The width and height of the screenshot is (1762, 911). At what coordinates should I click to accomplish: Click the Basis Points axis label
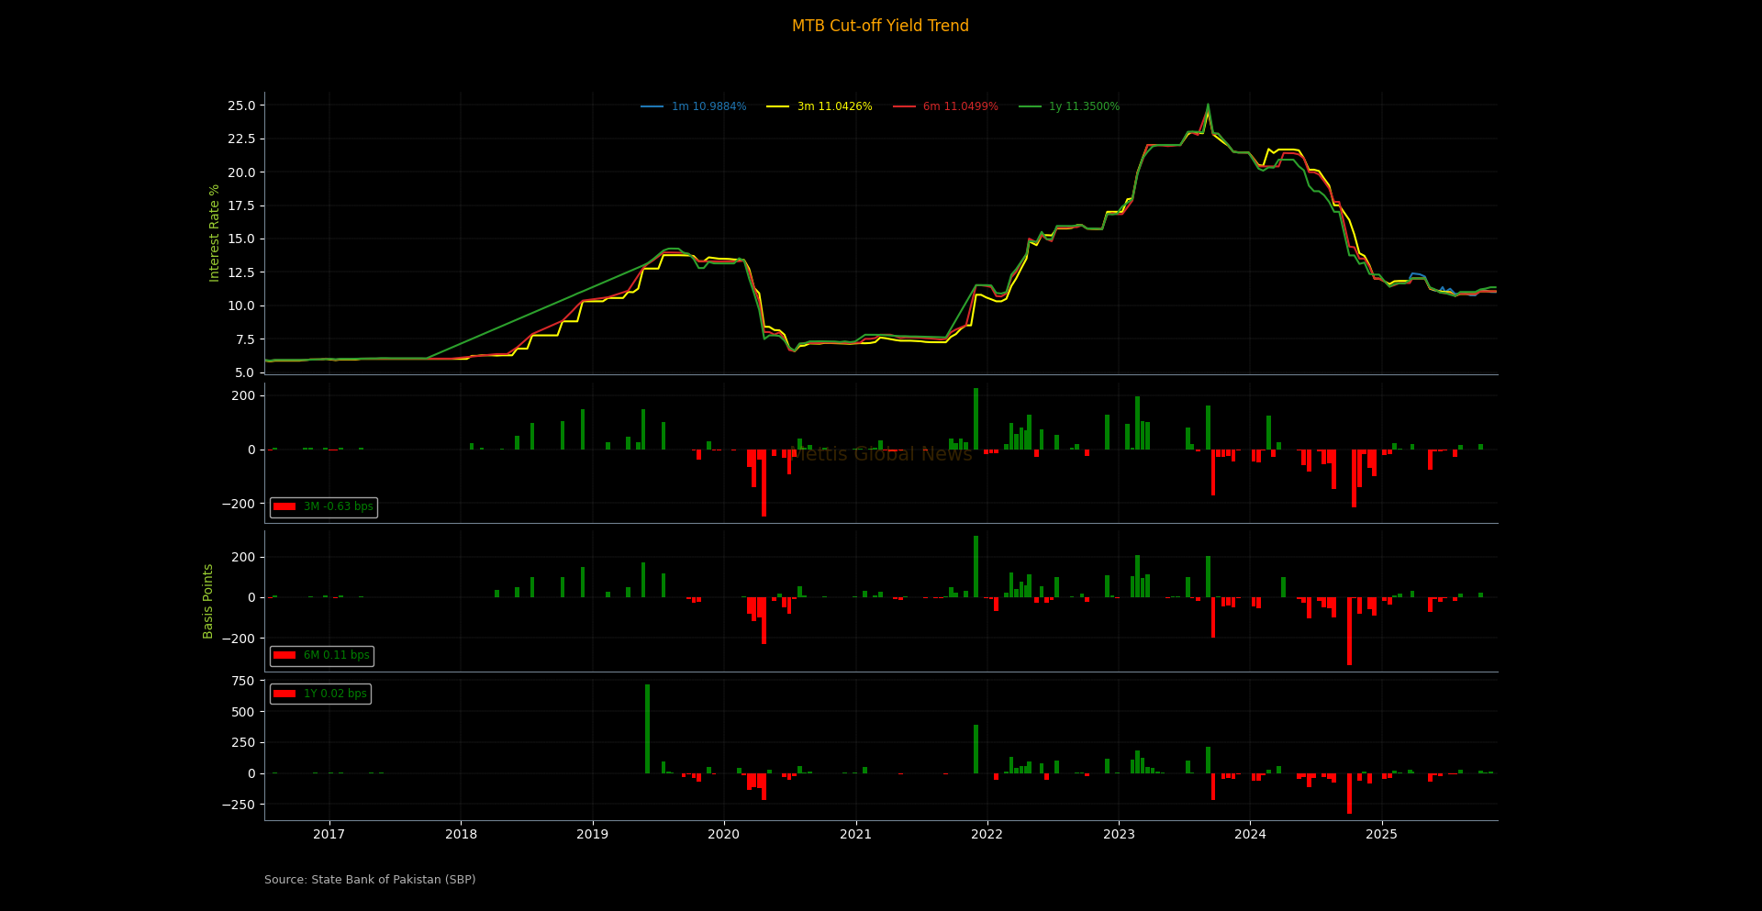(x=208, y=601)
